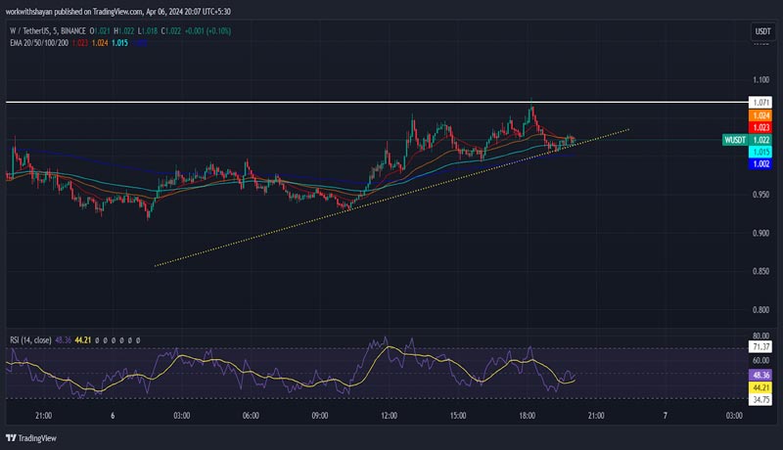Click the RSI (14, close) indicator label

(x=30, y=340)
